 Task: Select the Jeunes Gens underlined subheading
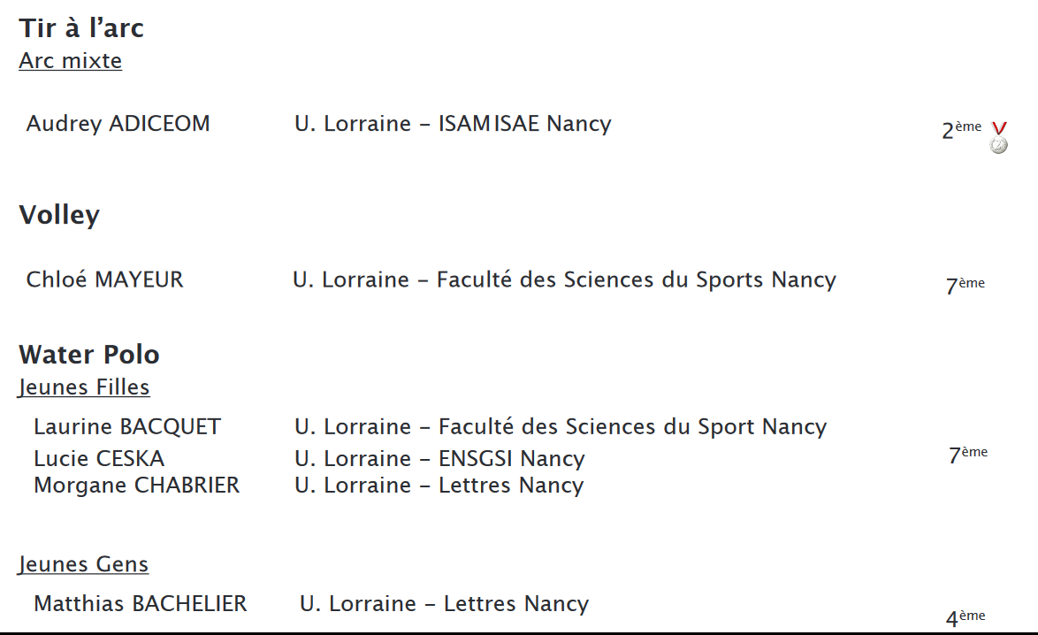[84, 564]
